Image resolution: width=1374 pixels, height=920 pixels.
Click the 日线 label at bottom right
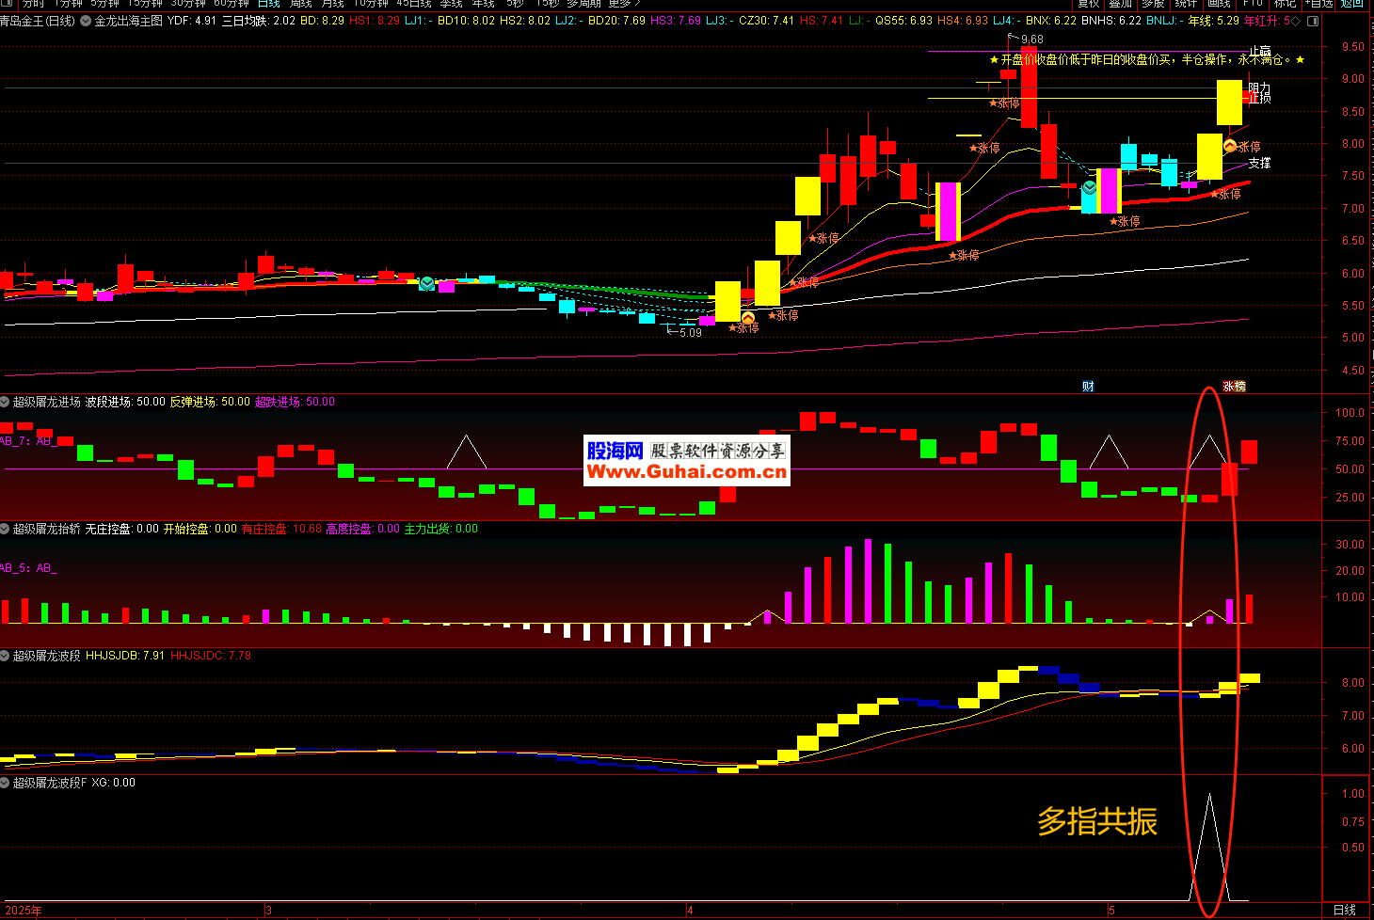(1345, 910)
